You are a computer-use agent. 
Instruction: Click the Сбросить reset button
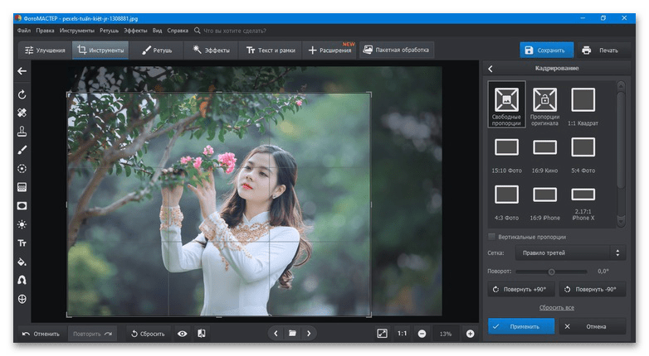pyautogui.click(x=148, y=334)
